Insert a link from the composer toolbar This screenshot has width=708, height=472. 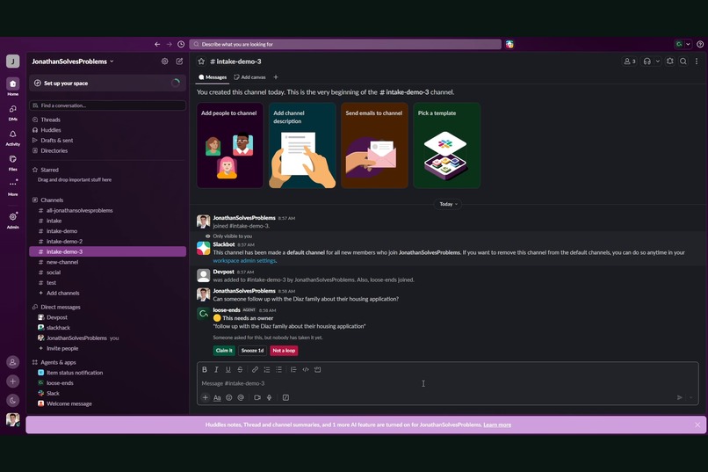tap(255, 369)
